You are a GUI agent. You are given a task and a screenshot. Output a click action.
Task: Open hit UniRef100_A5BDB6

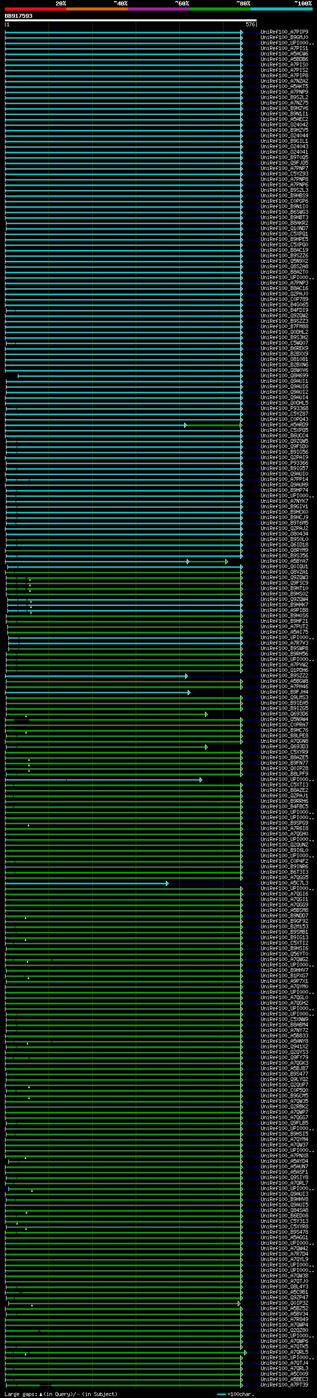(x=284, y=59)
